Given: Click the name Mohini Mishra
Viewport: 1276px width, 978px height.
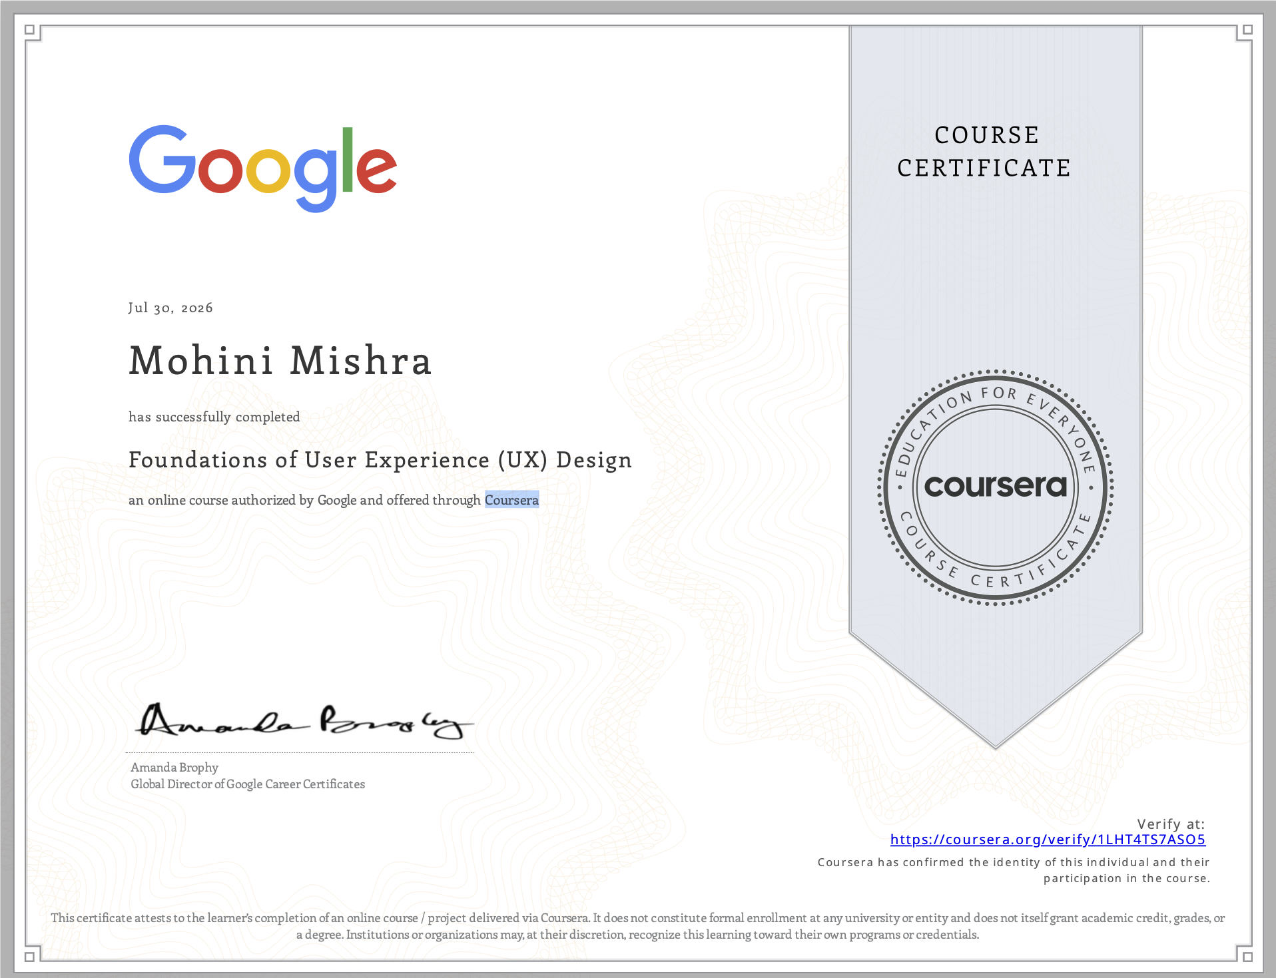Looking at the screenshot, I should point(280,361).
